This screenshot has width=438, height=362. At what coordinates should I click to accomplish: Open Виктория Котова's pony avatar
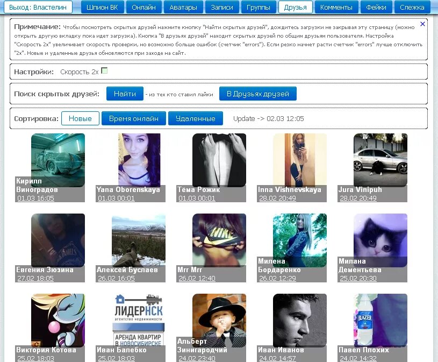pos(58,321)
